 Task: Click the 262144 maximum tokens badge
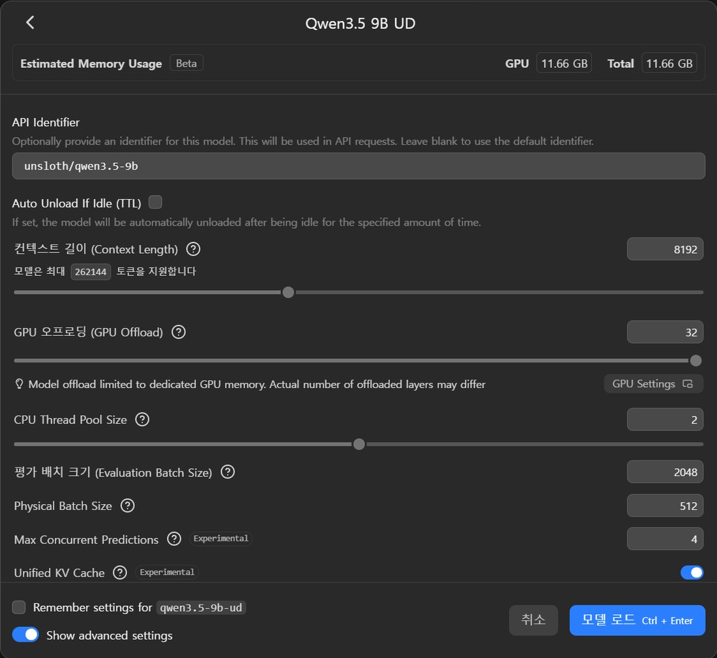coord(91,272)
